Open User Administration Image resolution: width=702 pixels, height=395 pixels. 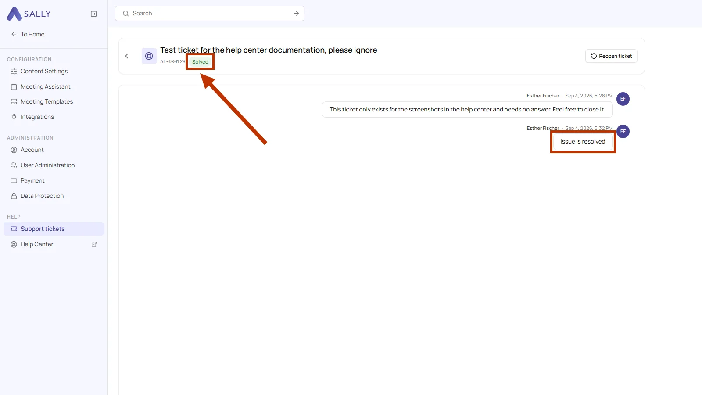pos(54,165)
